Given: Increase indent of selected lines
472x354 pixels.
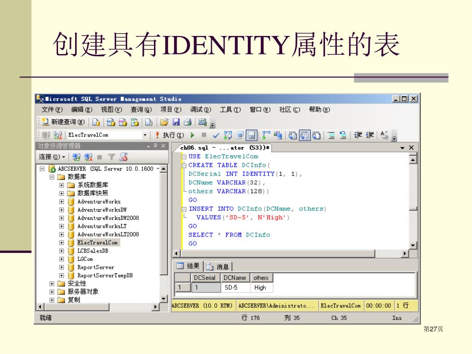Looking at the screenshot, I should pyautogui.click(x=370, y=136).
